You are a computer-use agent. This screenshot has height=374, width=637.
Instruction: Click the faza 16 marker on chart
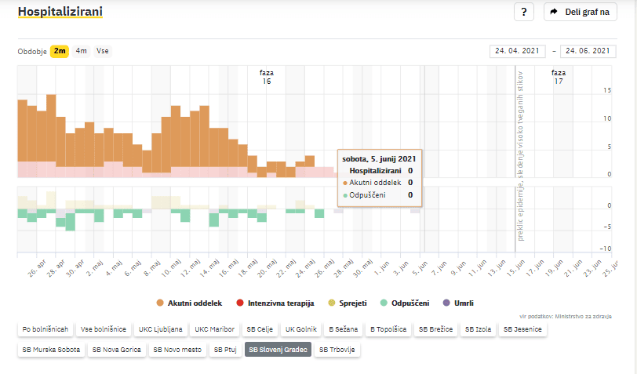click(x=267, y=77)
